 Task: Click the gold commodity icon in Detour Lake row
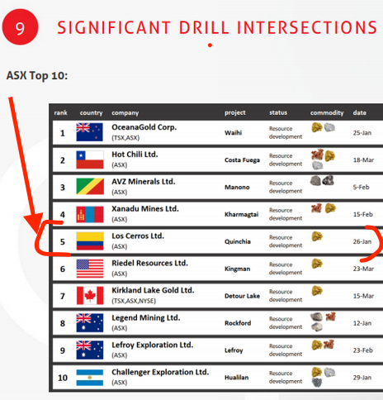click(x=317, y=291)
